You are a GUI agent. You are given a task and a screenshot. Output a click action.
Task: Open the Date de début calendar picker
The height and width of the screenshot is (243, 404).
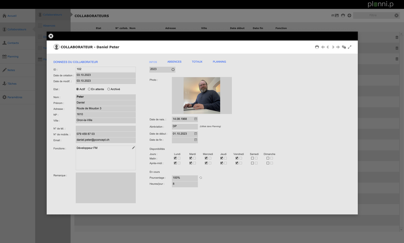coord(195,134)
